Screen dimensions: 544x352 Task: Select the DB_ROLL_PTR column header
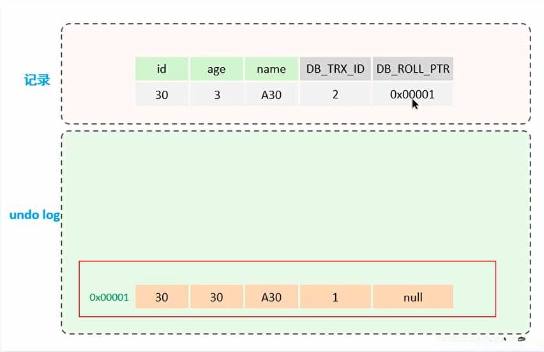pos(412,69)
